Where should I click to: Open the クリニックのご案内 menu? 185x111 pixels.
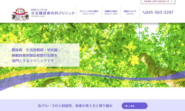pyautogui.click(x=89, y=12)
